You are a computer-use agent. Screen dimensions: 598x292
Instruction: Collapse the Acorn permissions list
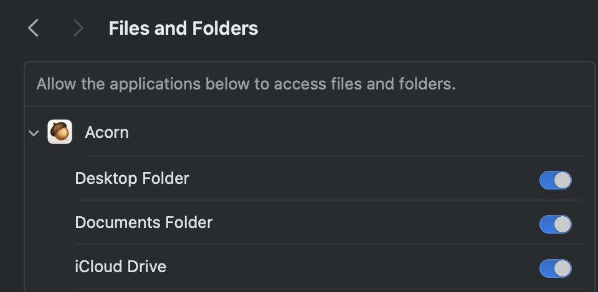tap(34, 133)
